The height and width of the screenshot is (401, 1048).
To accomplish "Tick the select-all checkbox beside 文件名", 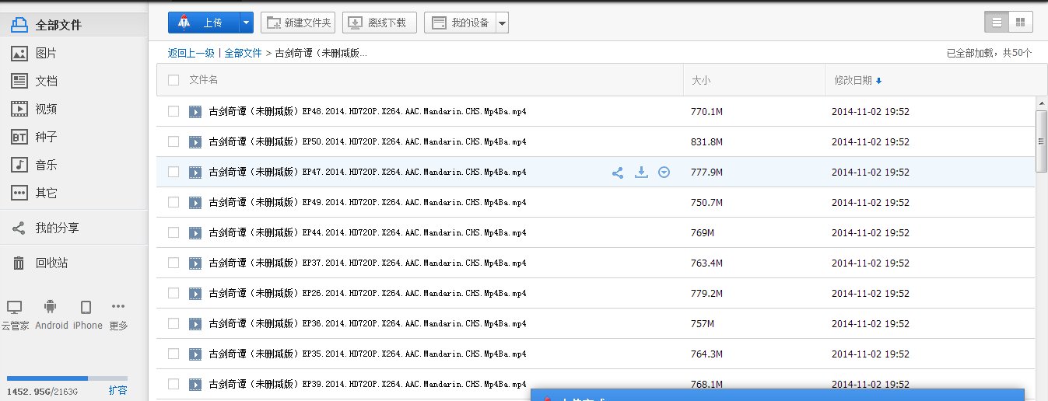I will (x=173, y=80).
